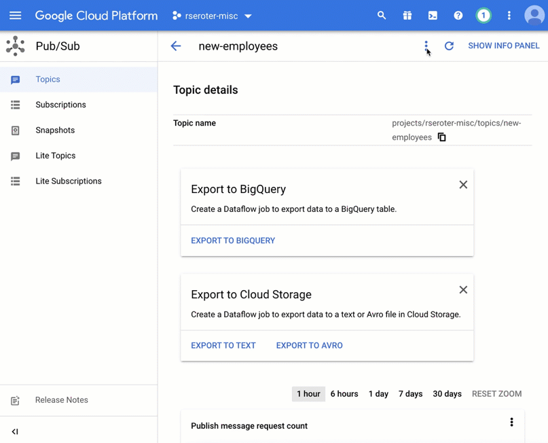Go back using the left arrow
The width and height of the screenshot is (548, 443).
(x=176, y=46)
